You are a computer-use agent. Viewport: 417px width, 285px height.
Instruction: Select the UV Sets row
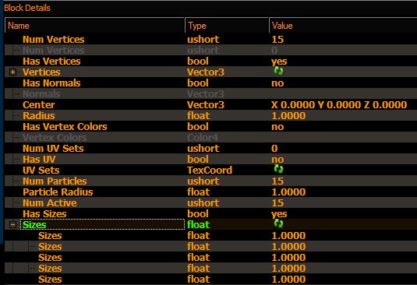(x=210, y=170)
